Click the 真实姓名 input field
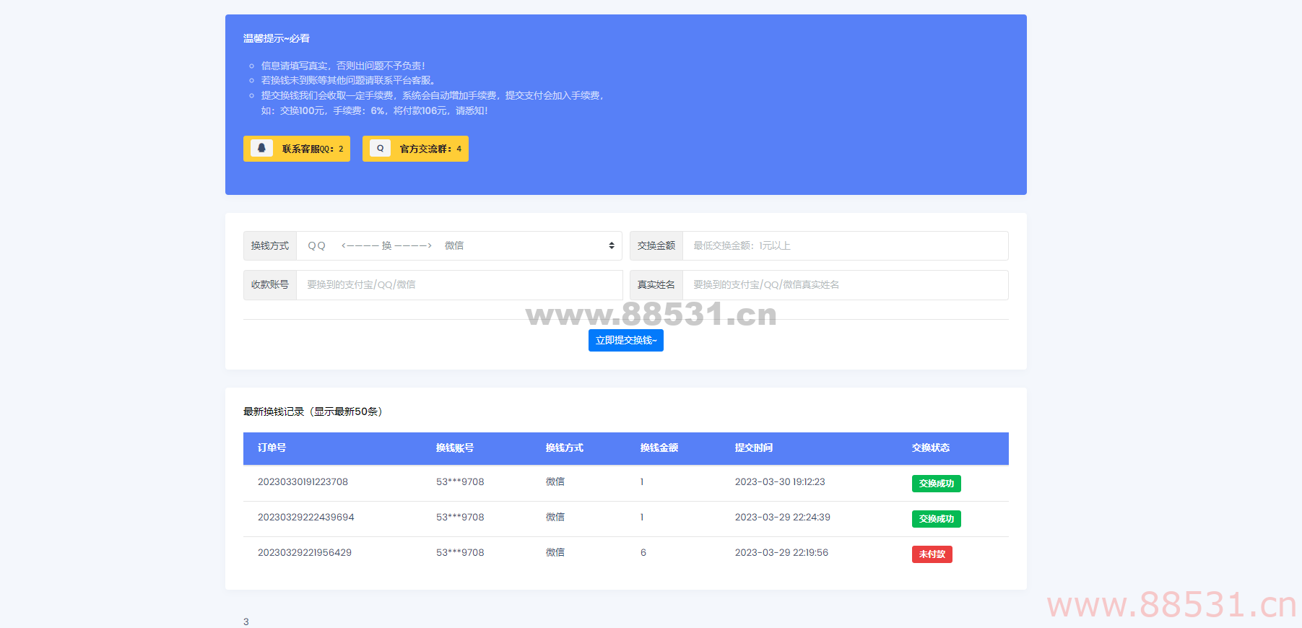The width and height of the screenshot is (1302, 628). (845, 284)
